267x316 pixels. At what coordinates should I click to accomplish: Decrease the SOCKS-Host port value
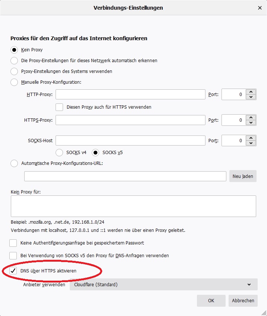tap(252, 143)
